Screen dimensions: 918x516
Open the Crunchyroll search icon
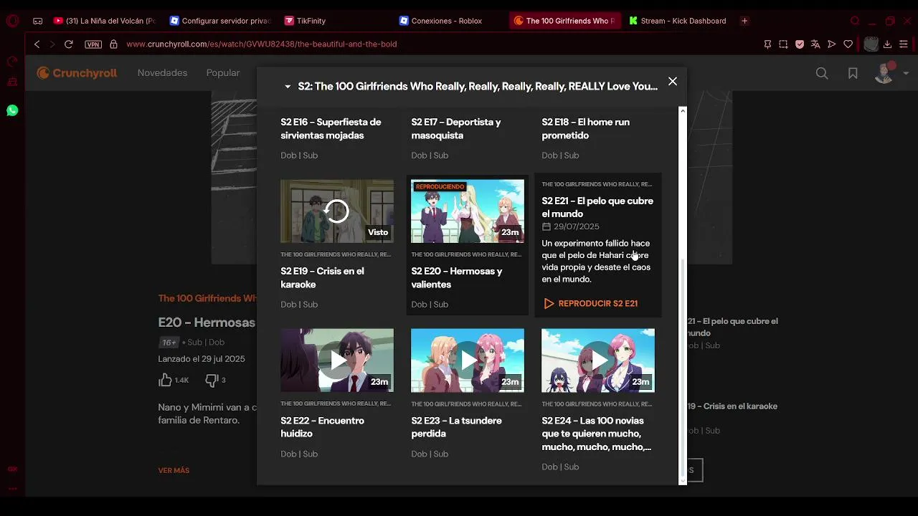822,73
